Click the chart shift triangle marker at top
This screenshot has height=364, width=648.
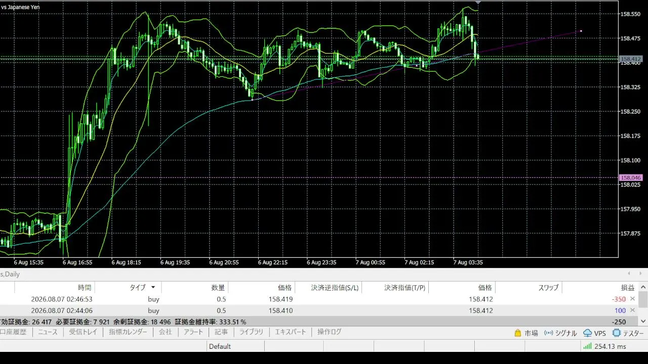click(478, 3)
